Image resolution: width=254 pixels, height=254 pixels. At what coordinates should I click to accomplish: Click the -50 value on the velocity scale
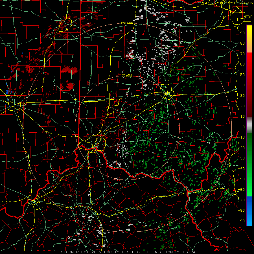click(241, 179)
